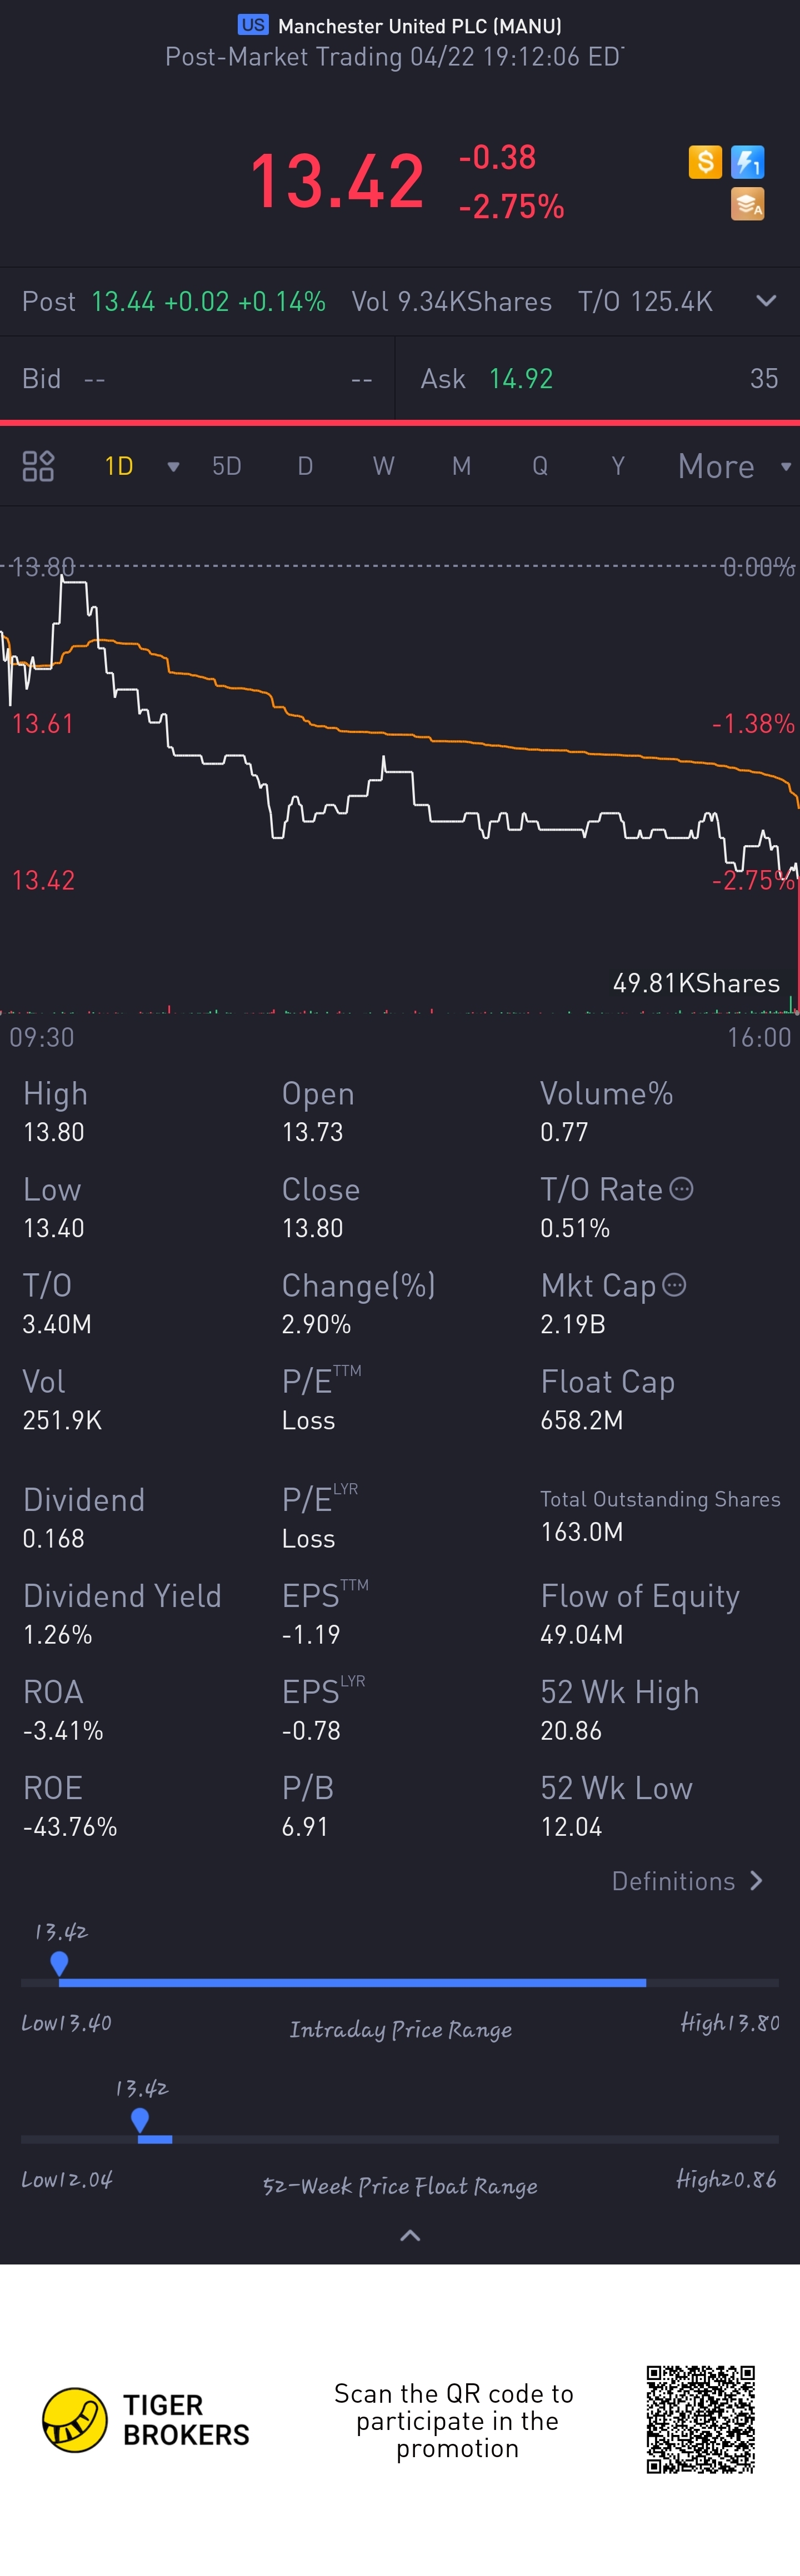Image resolution: width=800 pixels, height=2576 pixels.
Task: Switch to the W weekly chart tab
Action: coord(383,467)
